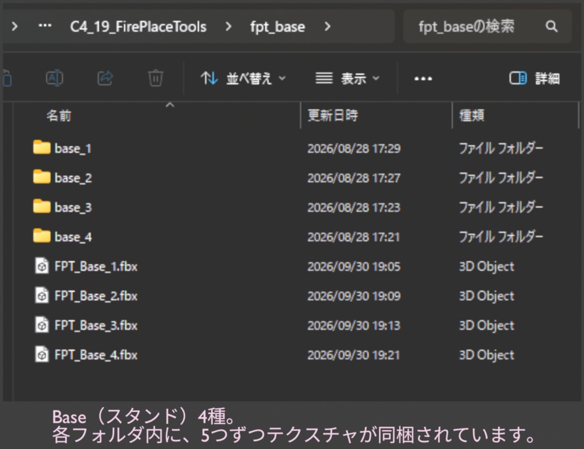Click the file name base_4

73,237
